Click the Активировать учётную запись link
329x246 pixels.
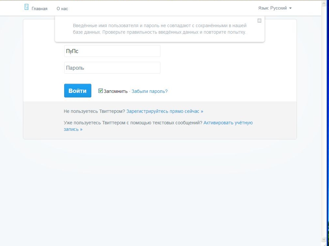point(228,123)
